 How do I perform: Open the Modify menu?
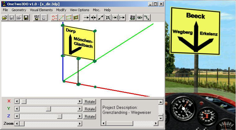[x=61, y=10]
